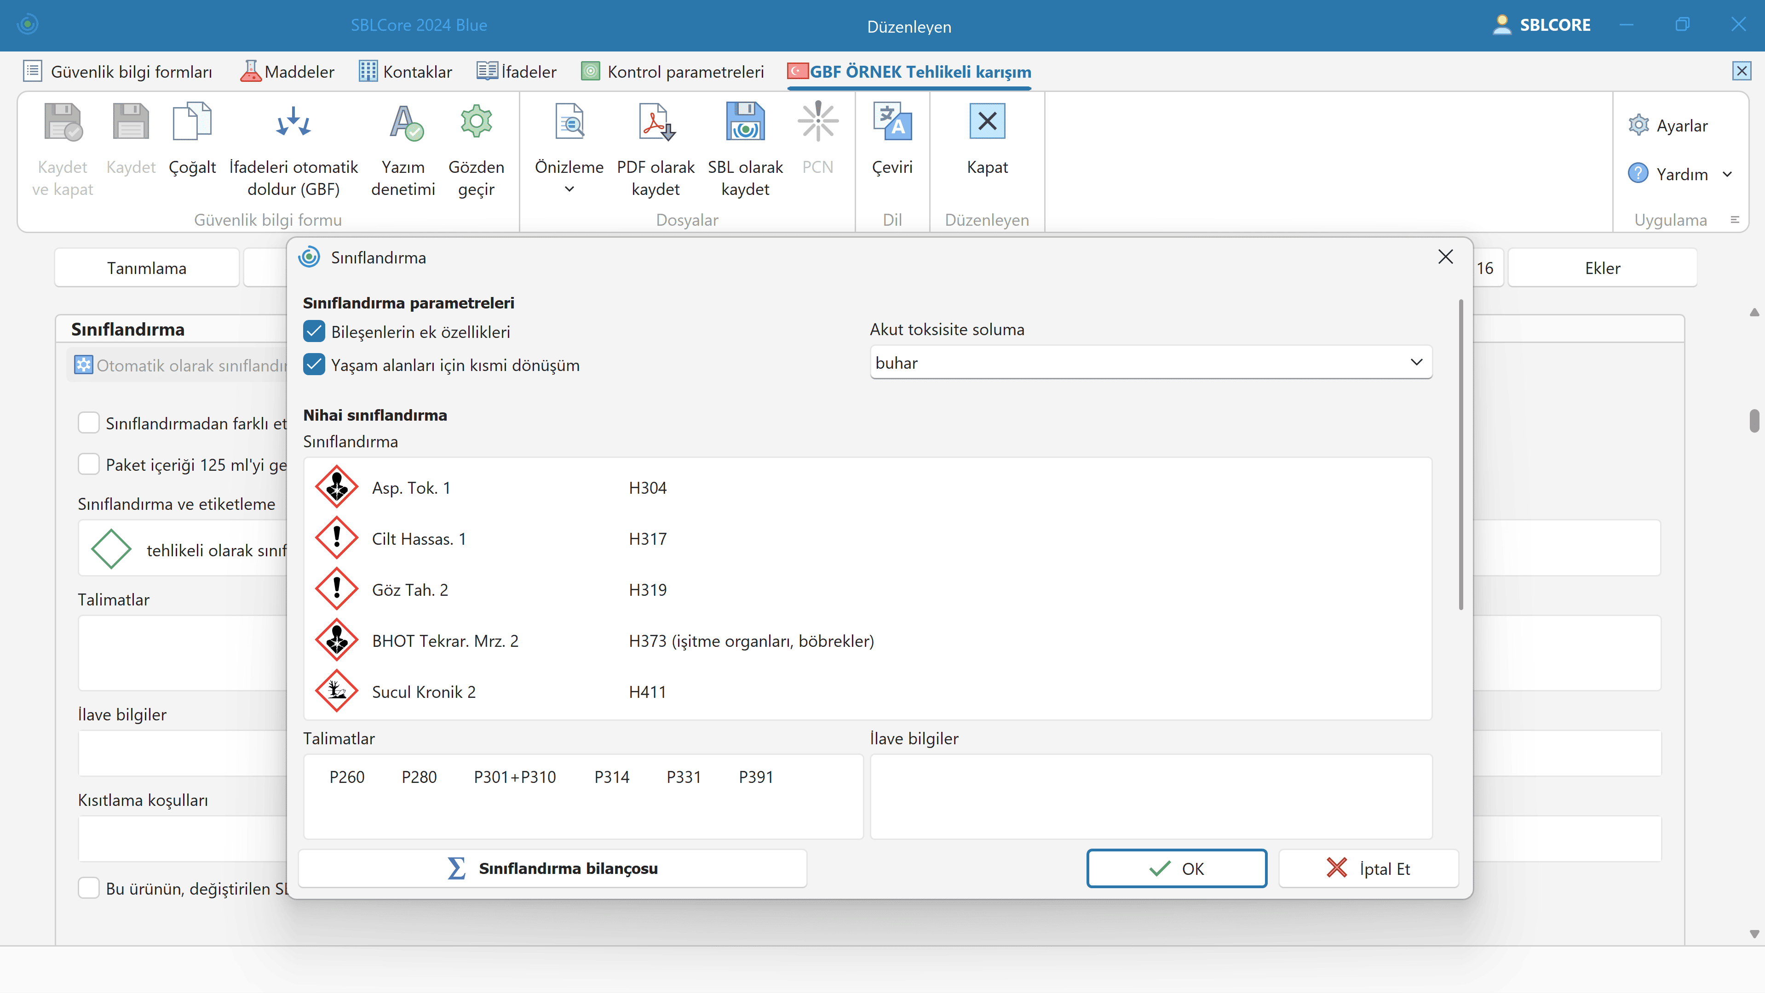Viewport: 1765px width, 993px height.
Task: Expand the Önizleme dropdown arrow
Action: (569, 190)
